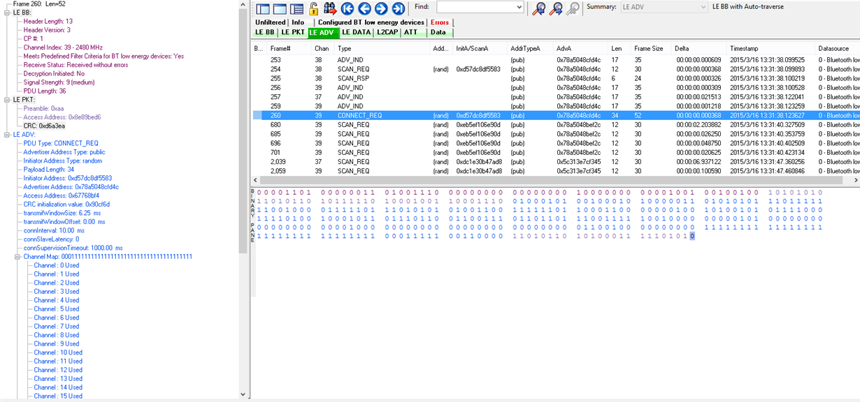860x402 pixels.
Task: Click inside the Find text field
Action: pos(475,7)
